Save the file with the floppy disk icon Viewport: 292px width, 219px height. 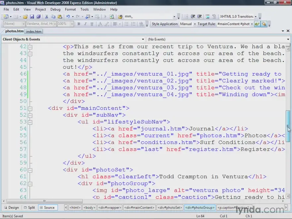point(32,17)
